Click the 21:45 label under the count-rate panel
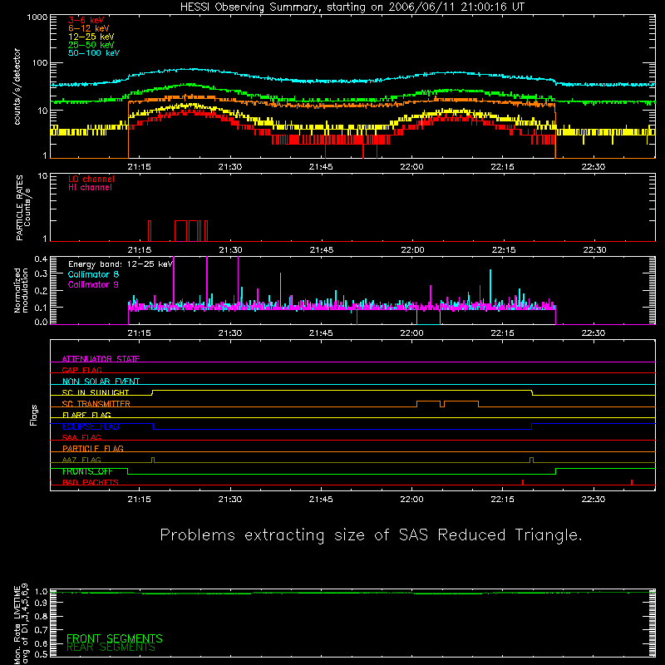The width and height of the screenshot is (665, 665). pyautogui.click(x=321, y=167)
